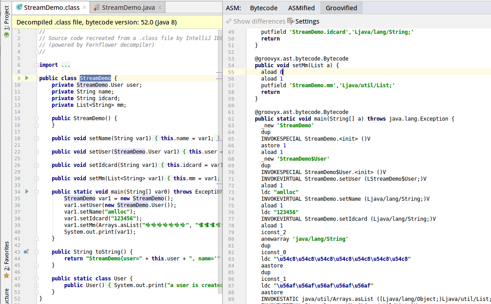Click line number 55 in the bytecode gutter

click(x=231, y=72)
